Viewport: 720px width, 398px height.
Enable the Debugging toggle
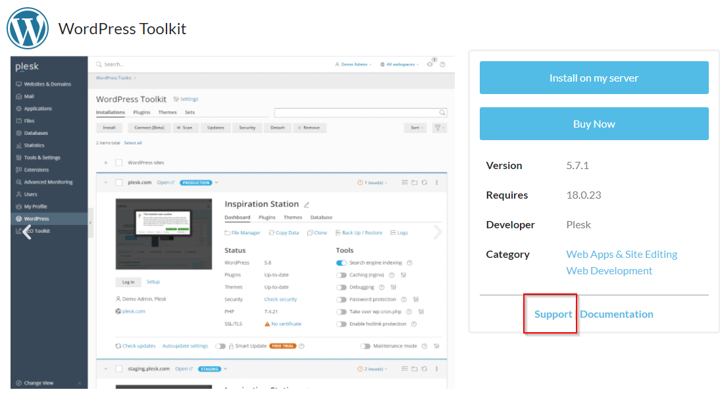pyautogui.click(x=341, y=287)
